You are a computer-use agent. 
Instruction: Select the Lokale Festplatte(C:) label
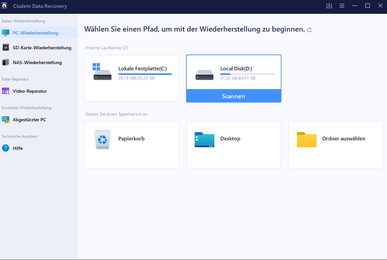pyautogui.click(x=143, y=69)
